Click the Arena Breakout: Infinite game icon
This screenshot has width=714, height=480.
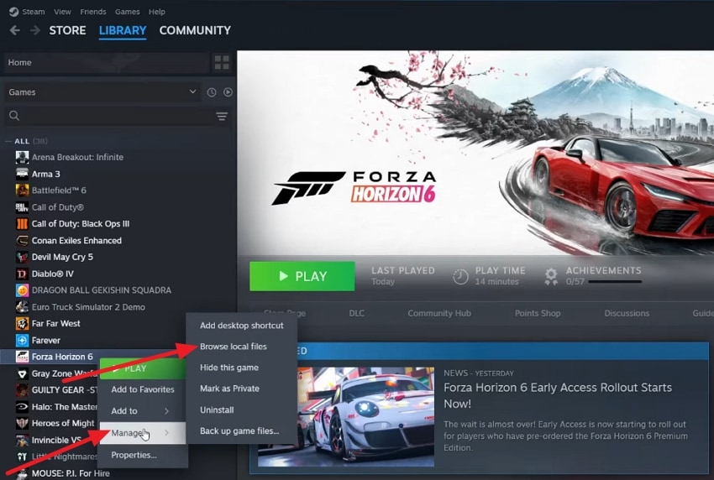22,157
